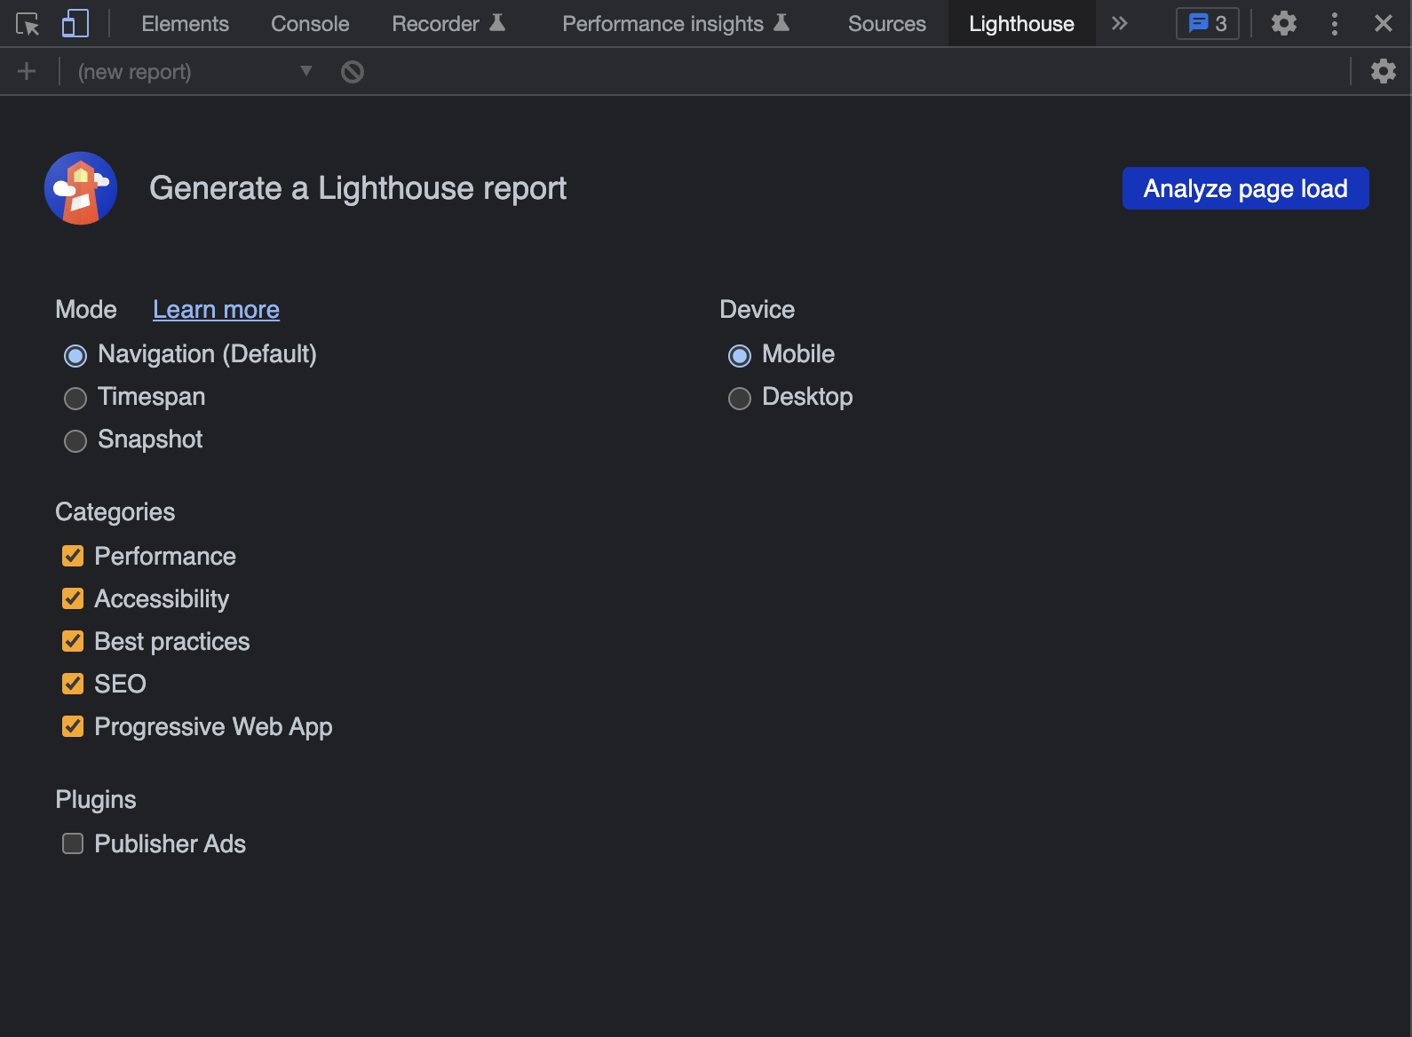The width and height of the screenshot is (1412, 1037).
Task: Switch to the Elements tab
Action: pos(185,24)
